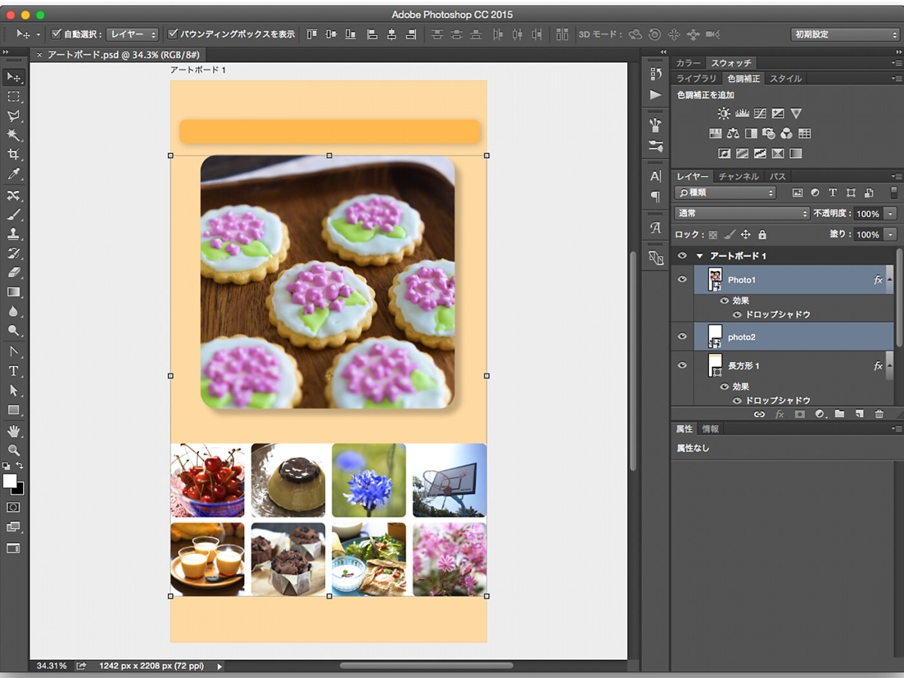
Task: Open the blend mode 通常 dropdown
Action: point(741,213)
